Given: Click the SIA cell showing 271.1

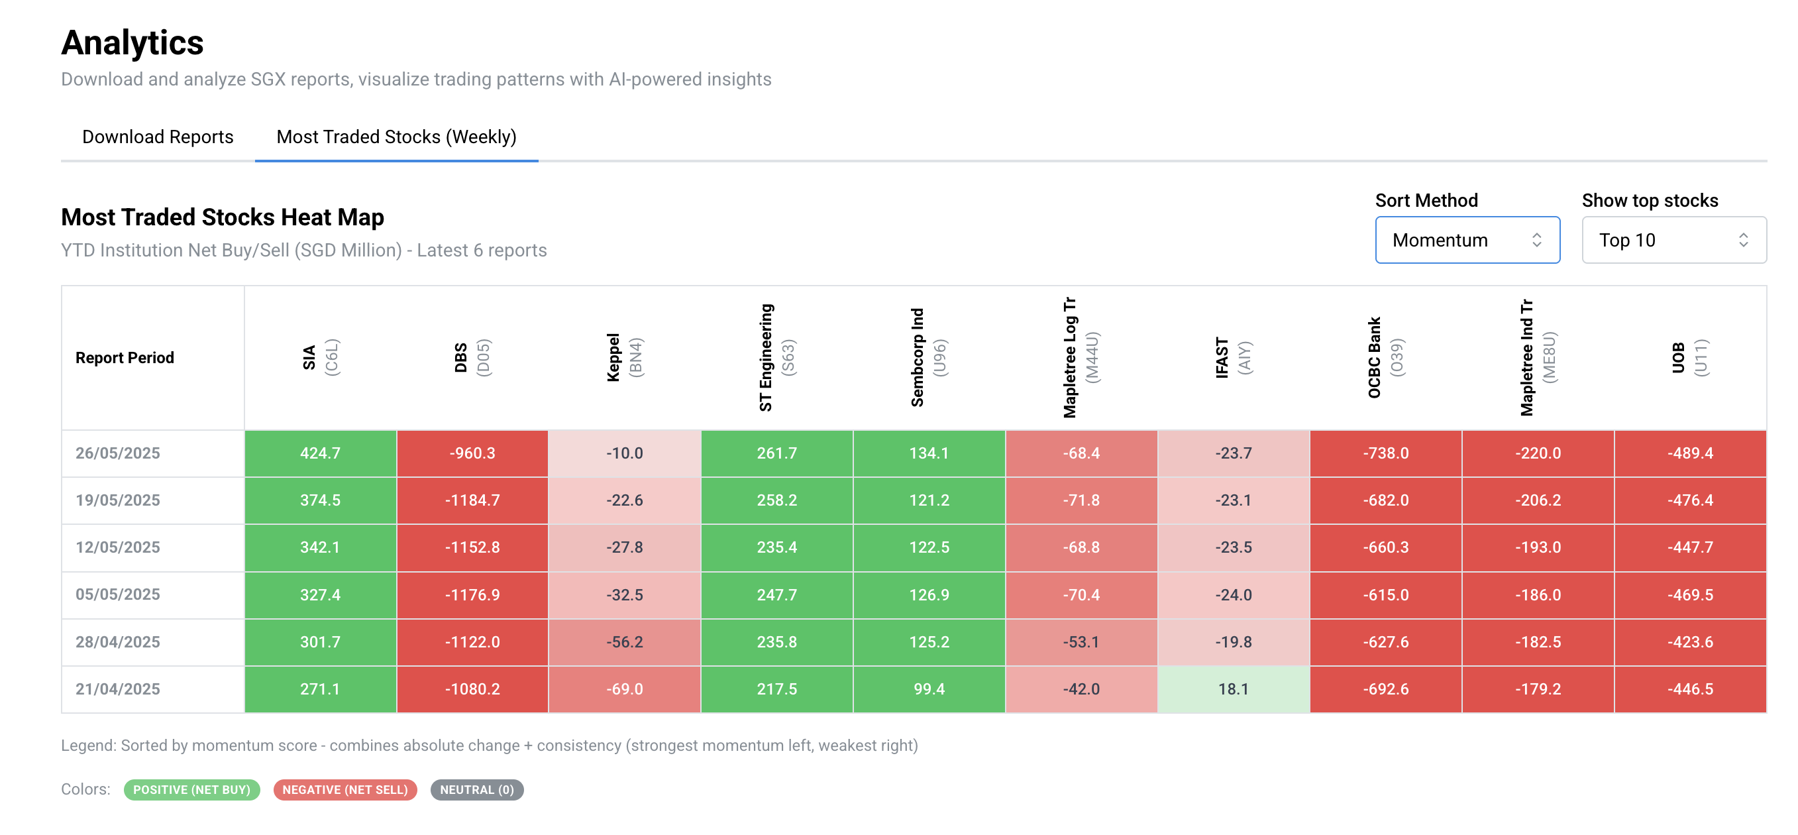Looking at the screenshot, I should coord(321,689).
